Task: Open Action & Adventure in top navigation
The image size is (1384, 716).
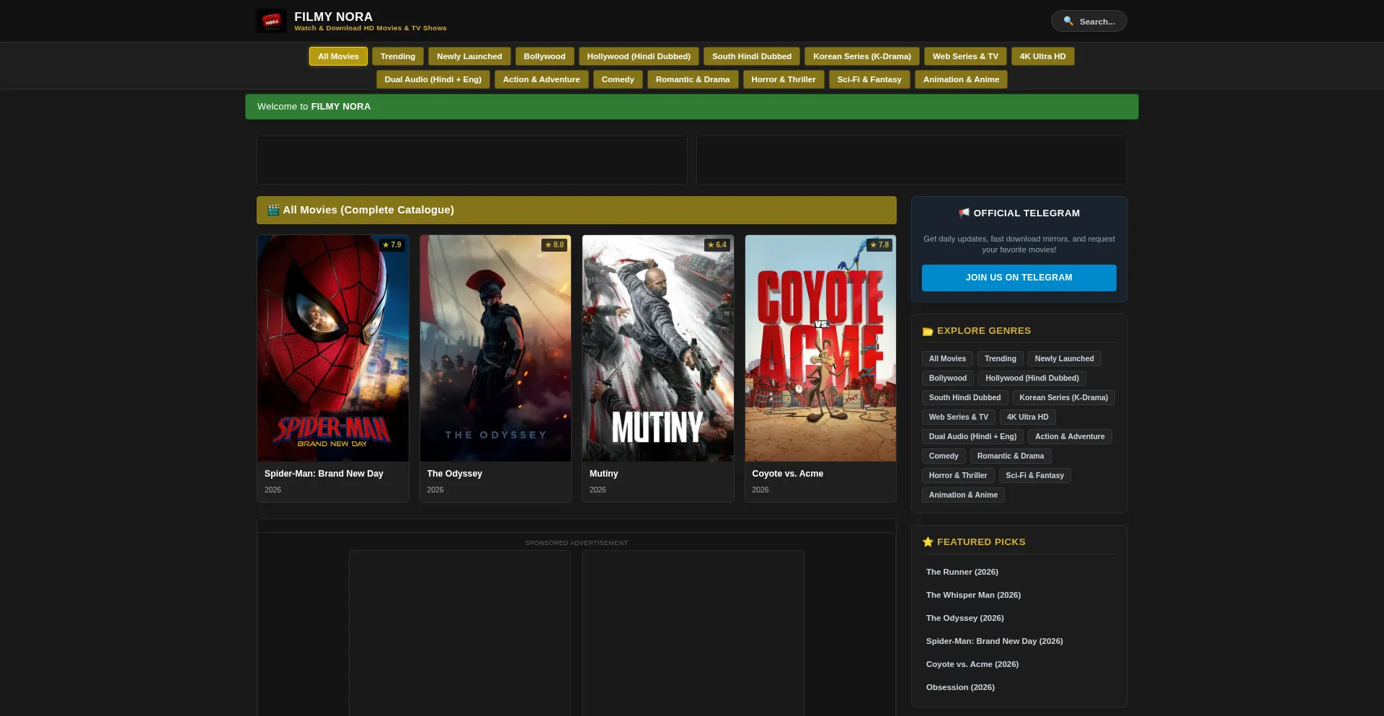Action: [541, 79]
